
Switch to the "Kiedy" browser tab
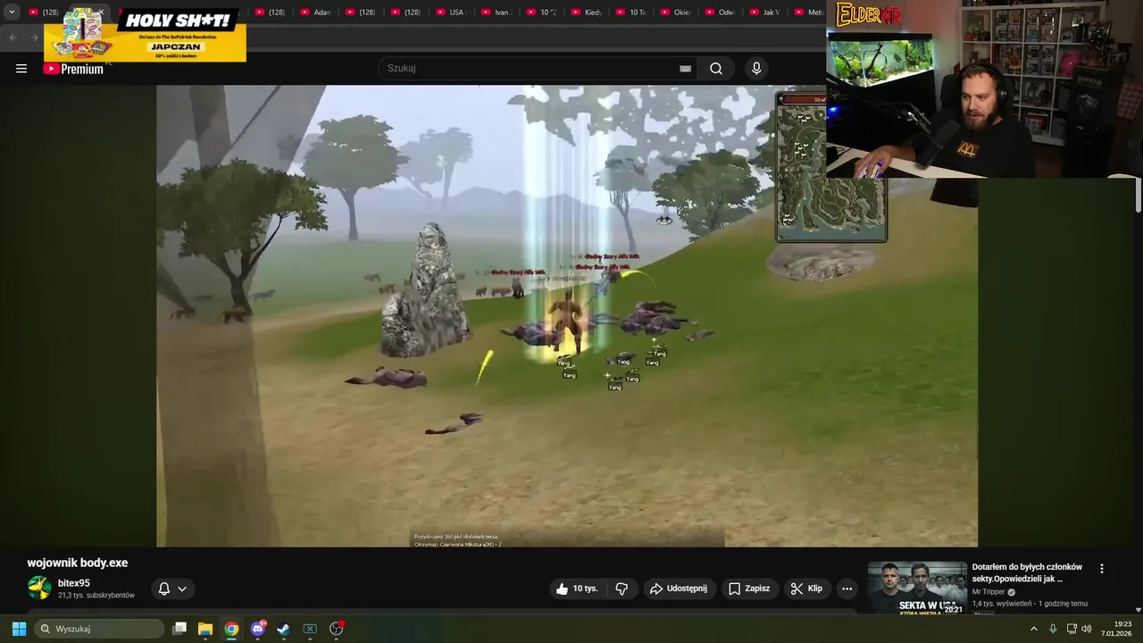click(586, 13)
